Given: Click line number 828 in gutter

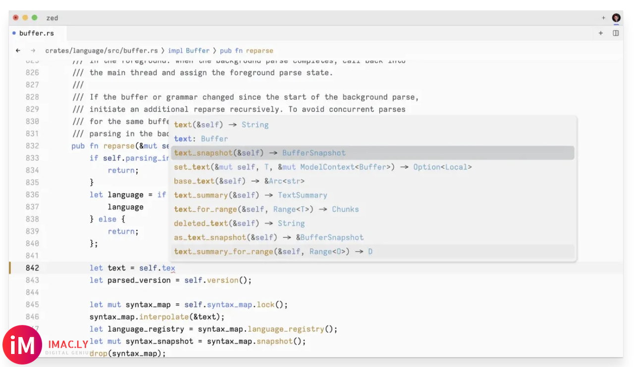Looking at the screenshot, I should point(32,97).
